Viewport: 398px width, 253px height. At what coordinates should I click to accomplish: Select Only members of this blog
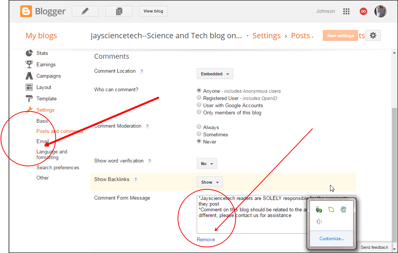[x=199, y=112]
